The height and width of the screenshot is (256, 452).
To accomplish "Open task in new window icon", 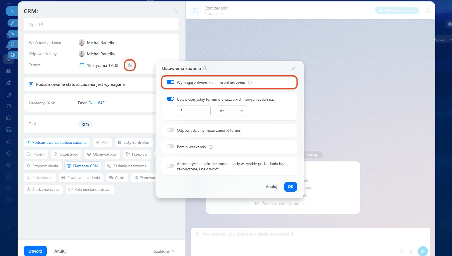I will pyautogui.click(x=13, y=44).
